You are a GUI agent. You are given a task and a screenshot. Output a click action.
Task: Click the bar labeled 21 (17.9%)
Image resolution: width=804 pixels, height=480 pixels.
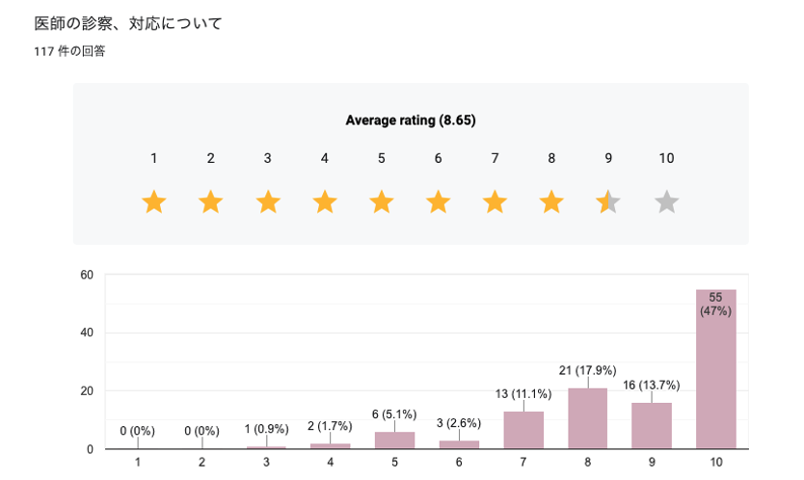tap(587, 418)
